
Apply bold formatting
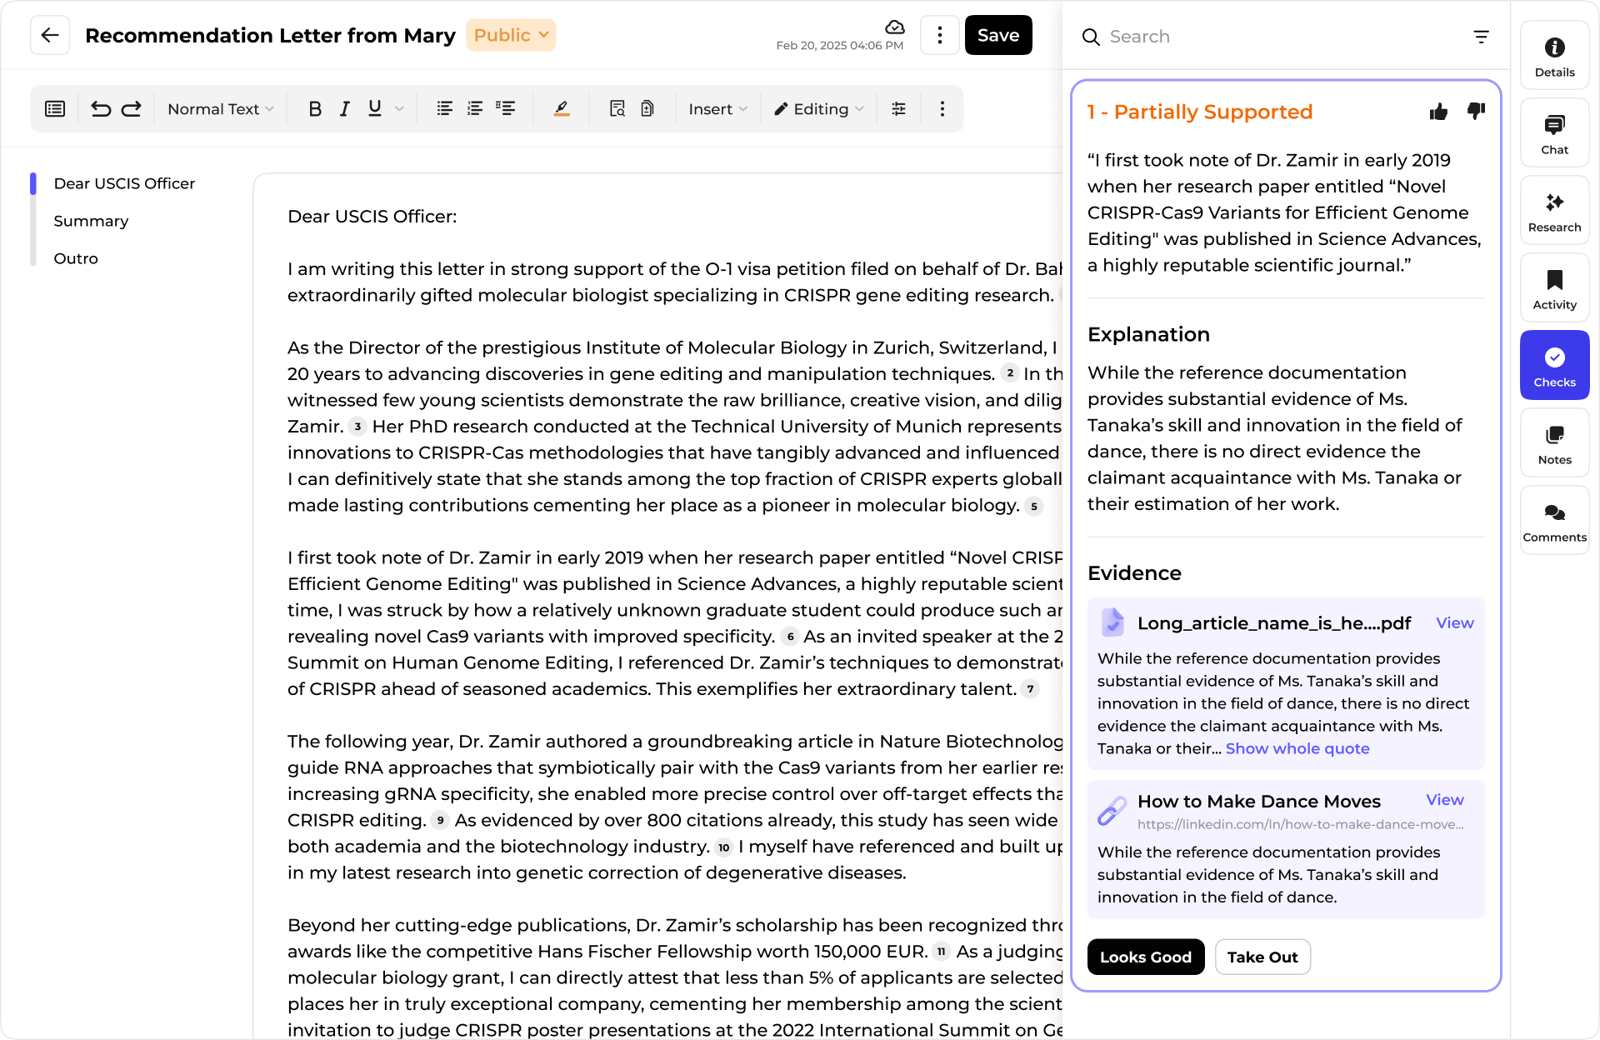[x=315, y=109]
